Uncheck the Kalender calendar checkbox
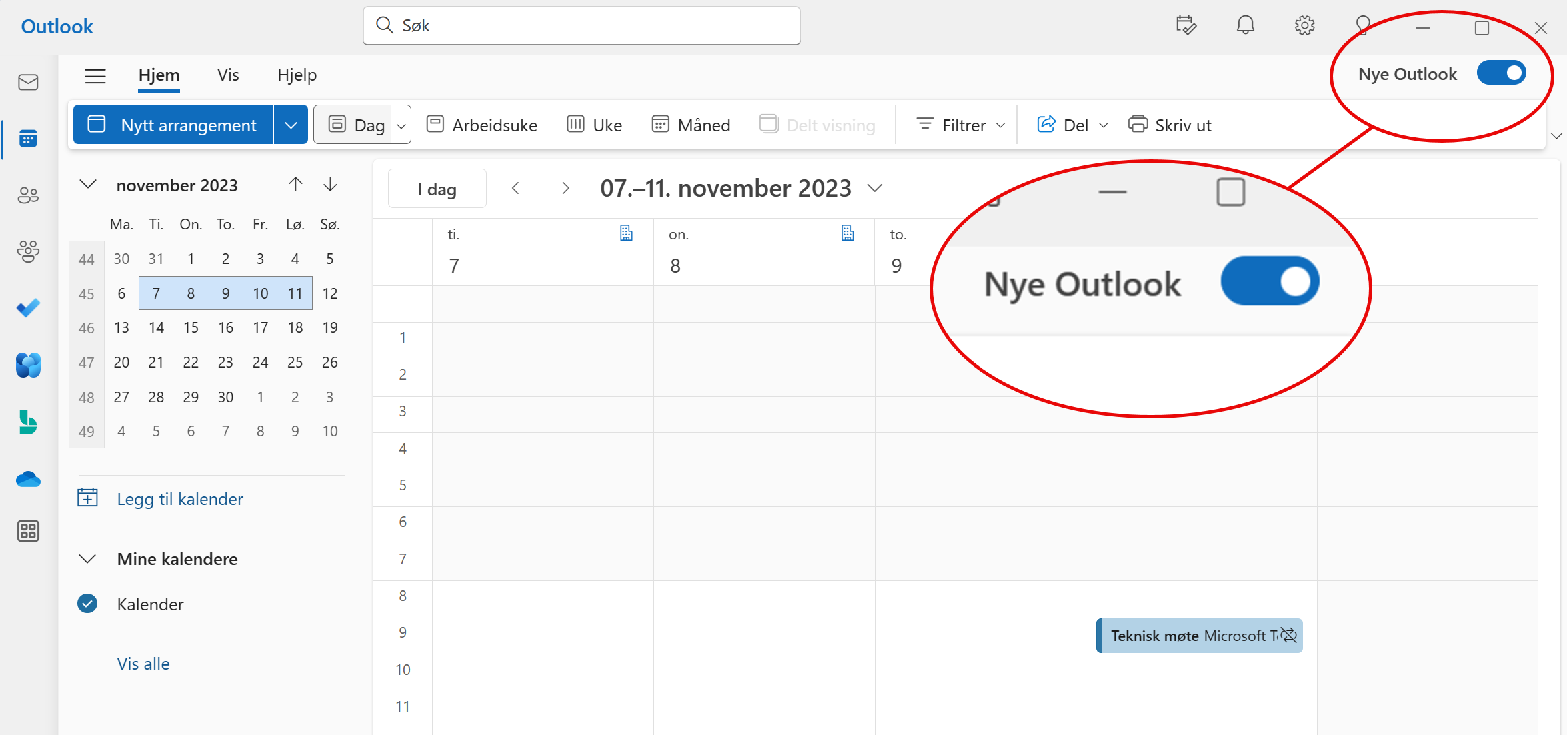1567x735 pixels. coord(87,604)
